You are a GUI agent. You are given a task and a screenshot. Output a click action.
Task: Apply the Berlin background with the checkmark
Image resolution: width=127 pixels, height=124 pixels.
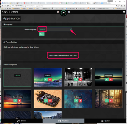[x=76, y=79]
